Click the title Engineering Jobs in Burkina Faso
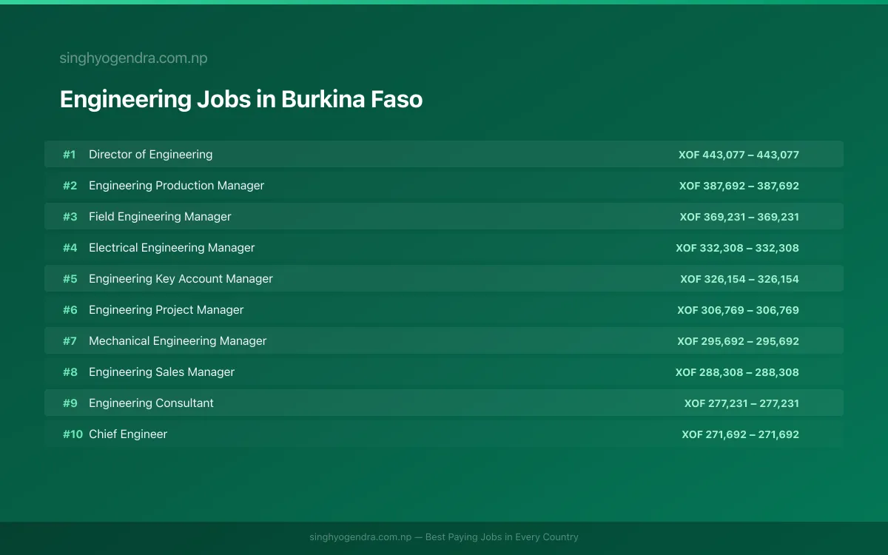 [x=241, y=99]
